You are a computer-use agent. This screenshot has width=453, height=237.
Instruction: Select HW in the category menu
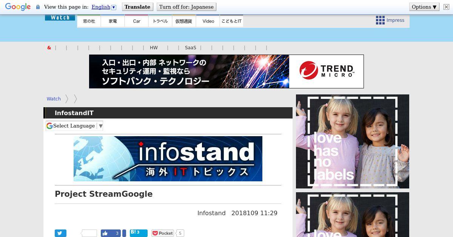(x=154, y=48)
